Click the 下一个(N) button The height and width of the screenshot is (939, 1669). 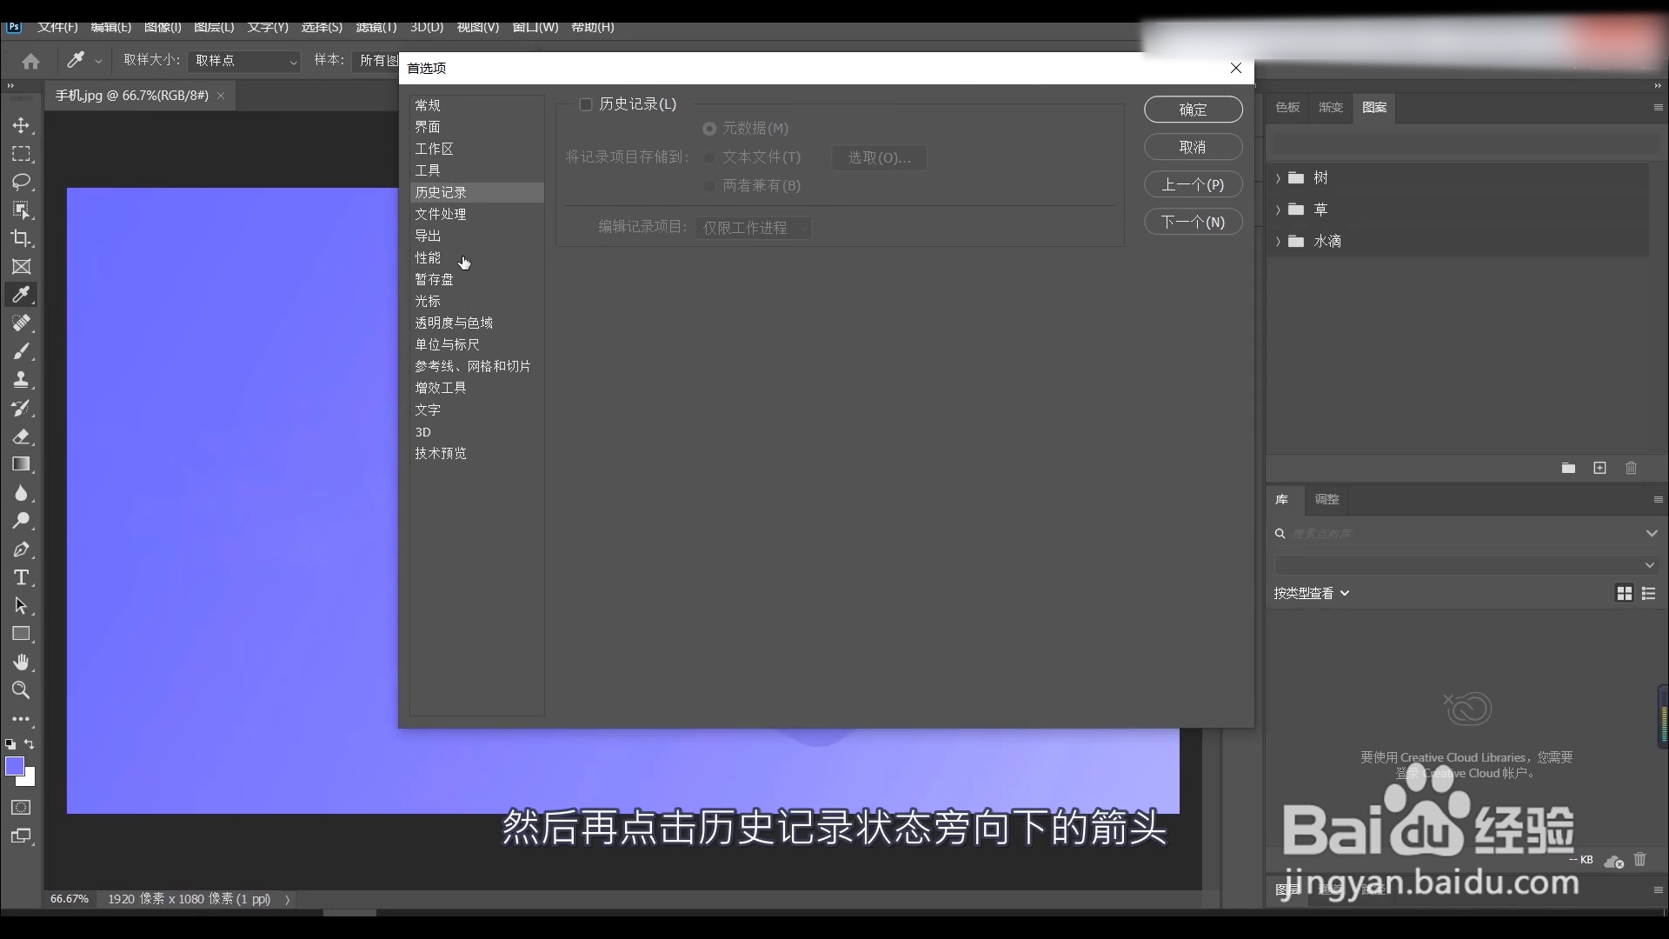point(1193,222)
